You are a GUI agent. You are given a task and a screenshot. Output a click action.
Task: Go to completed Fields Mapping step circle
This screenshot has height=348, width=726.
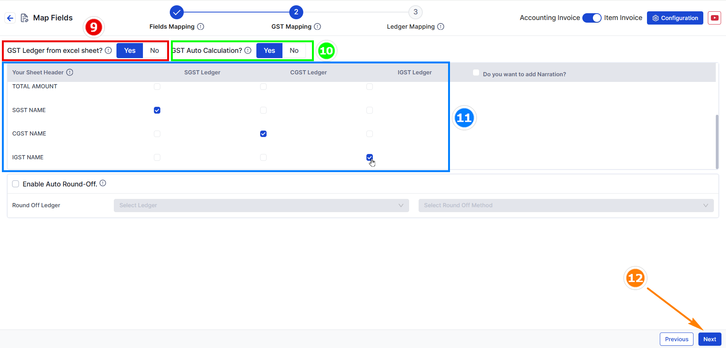point(177,12)
